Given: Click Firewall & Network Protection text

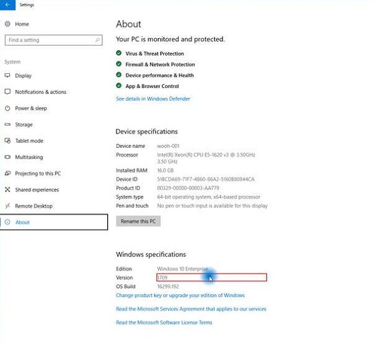Looking at the screenshot, I should [160, 64].
